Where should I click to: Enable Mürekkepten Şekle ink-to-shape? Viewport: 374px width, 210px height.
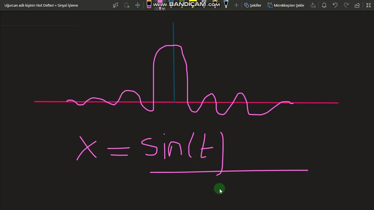[x=286, y=5]
